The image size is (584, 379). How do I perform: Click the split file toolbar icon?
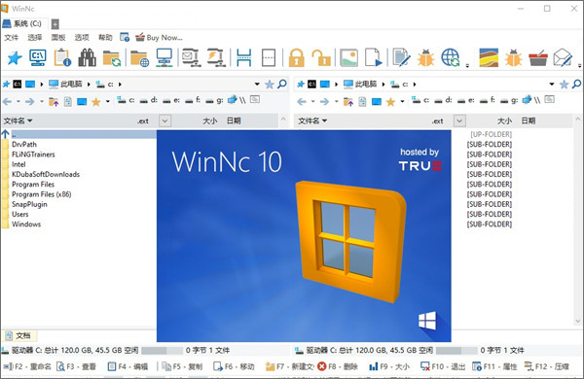pyautogui.click(x=244, y=58)
